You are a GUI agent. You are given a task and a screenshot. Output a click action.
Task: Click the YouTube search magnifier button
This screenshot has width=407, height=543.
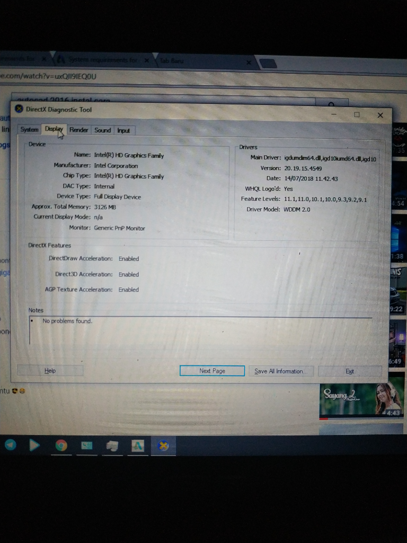coord(331,103)
